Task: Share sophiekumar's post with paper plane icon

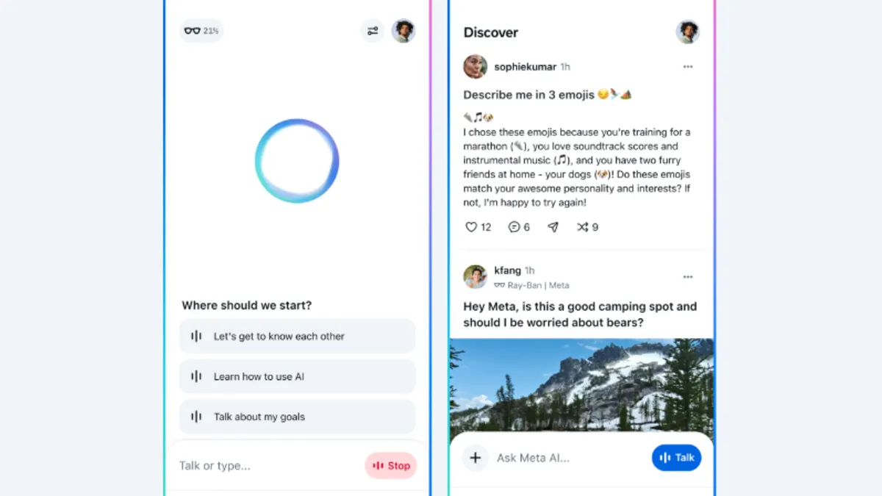Action: [553, 227]
